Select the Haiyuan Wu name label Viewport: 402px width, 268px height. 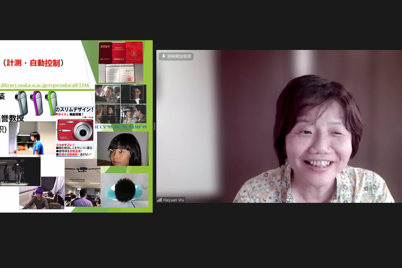click(x=173, y=200)
